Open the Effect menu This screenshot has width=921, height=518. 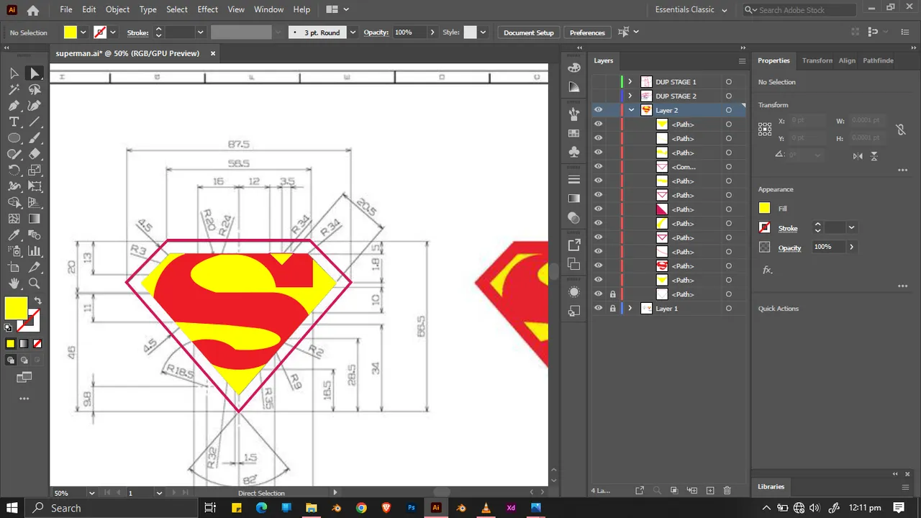click(207, 9)
